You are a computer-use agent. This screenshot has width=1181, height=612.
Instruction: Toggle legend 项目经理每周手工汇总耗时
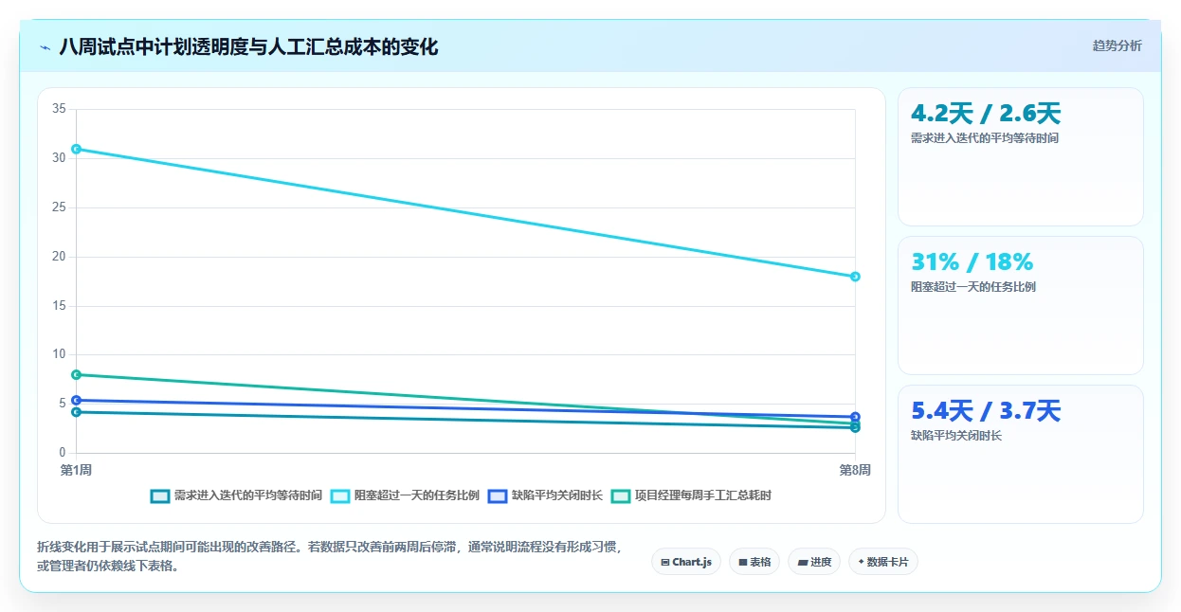tap(691, 495)
